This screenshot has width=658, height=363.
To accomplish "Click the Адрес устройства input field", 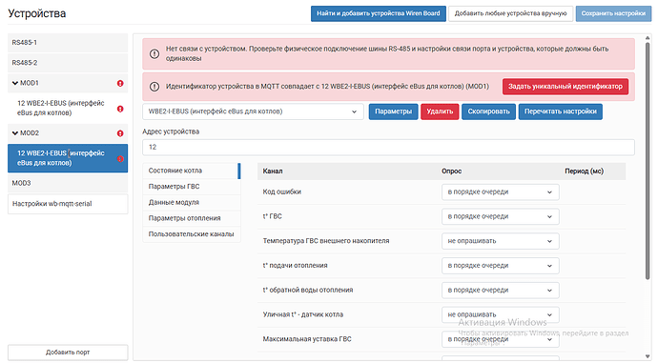I will [x=388, y=147].
